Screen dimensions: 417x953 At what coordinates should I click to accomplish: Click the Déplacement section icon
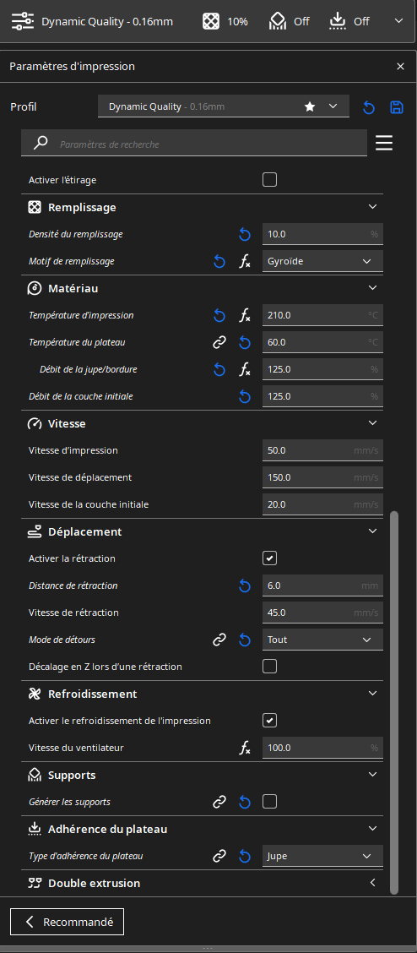tap(35, 531)
